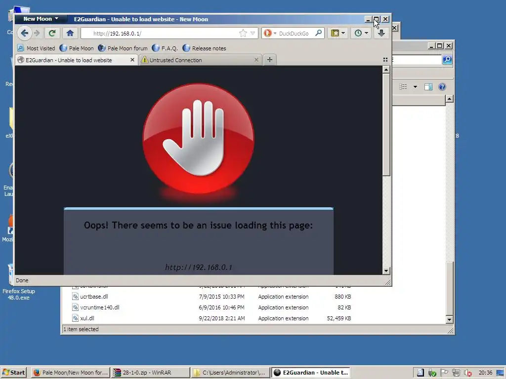Viewport: 506px width, 379px height.
Task: Open the browser home page icon
Action: pos(70,33)
